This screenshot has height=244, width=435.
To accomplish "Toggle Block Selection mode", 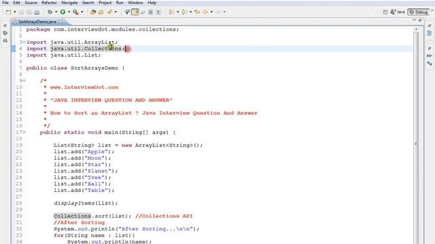I will [151, 12].
